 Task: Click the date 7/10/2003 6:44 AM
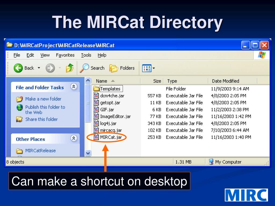(230, 130)
